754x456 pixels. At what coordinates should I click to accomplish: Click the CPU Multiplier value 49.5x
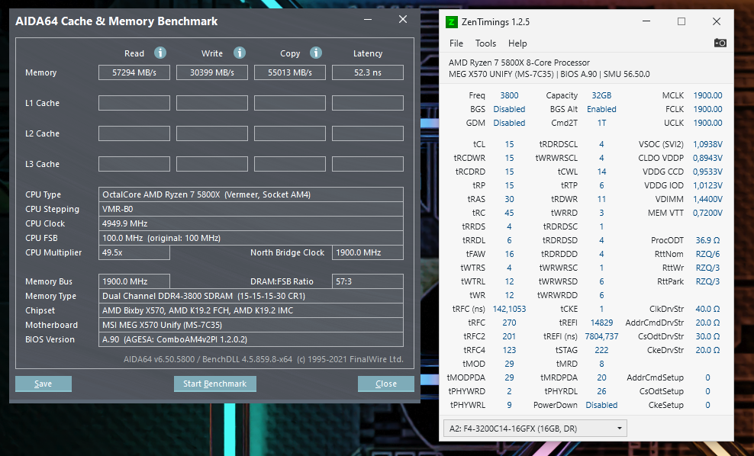[x=134, y=252]
